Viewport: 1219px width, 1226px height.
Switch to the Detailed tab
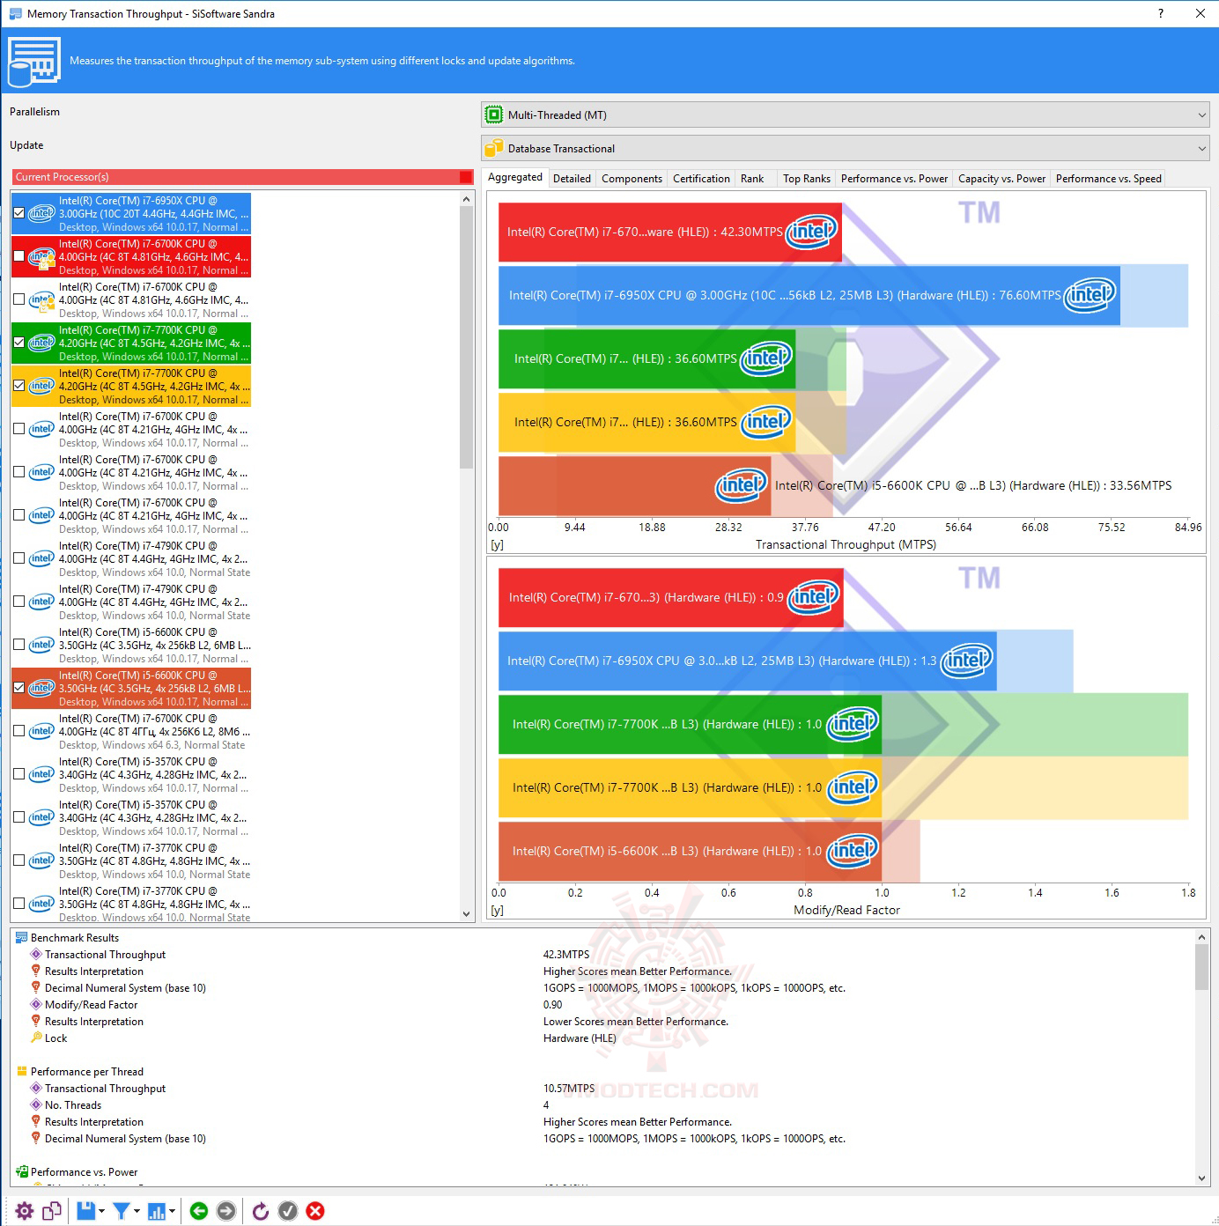coord(572,179)
